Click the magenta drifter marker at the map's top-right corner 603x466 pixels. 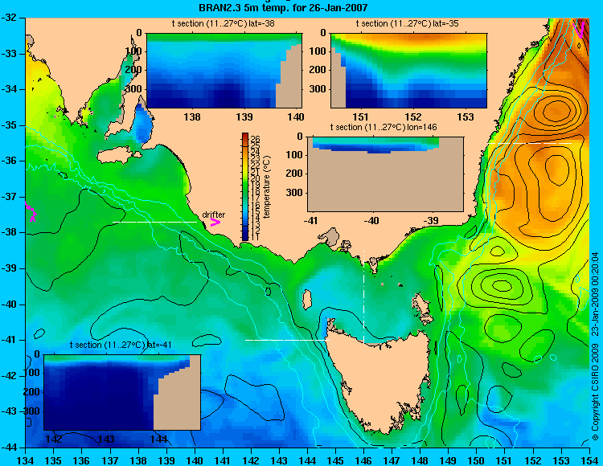point(580,30)
